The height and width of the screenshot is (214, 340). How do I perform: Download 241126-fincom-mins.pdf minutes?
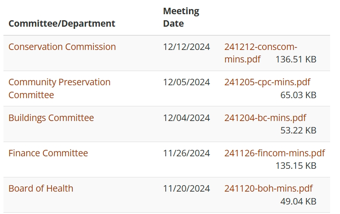274,153
